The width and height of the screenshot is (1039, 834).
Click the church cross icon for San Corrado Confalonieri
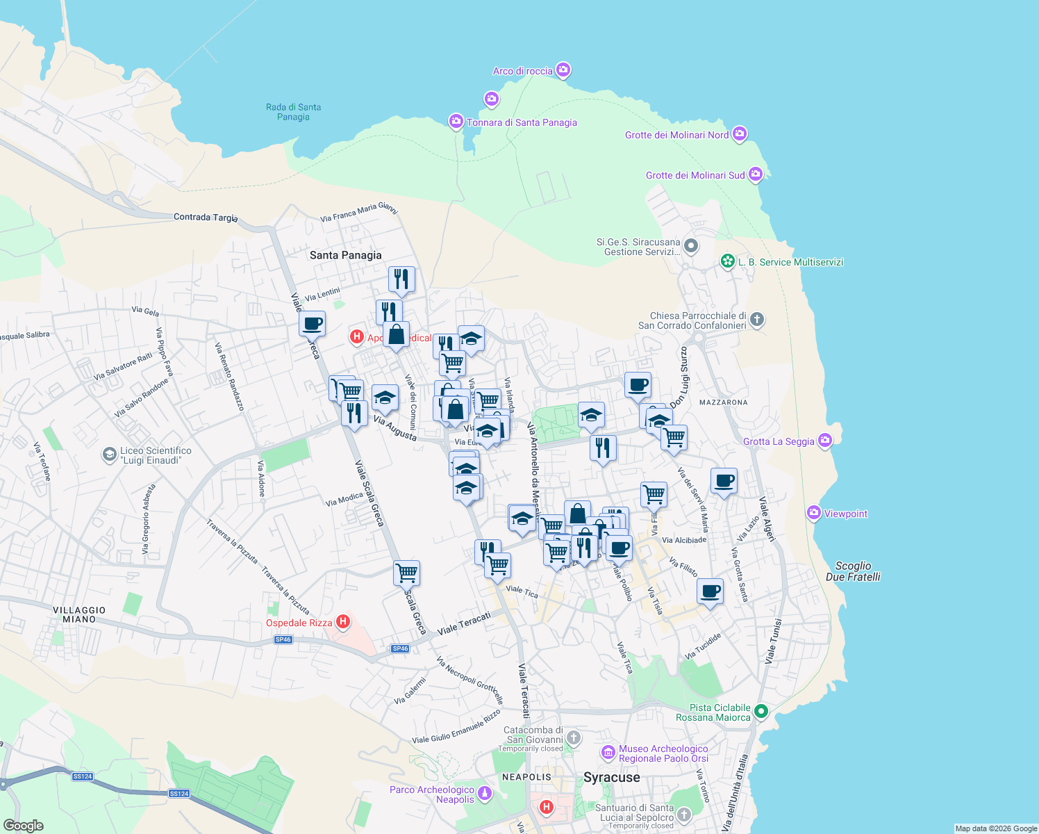(756, 320)
